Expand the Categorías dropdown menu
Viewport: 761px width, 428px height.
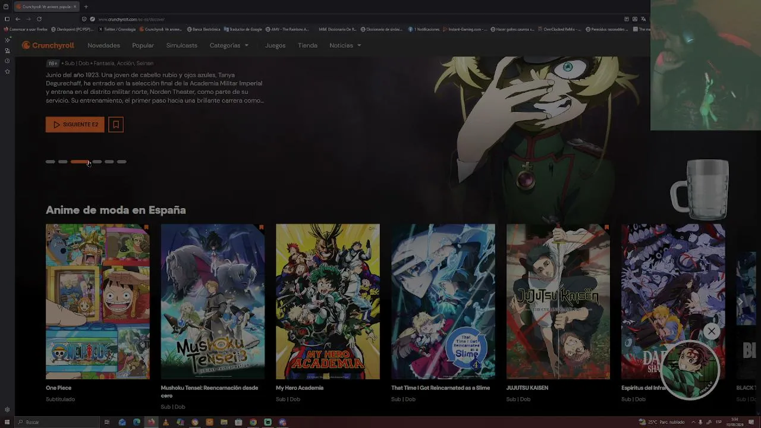(x=229, y=45)
